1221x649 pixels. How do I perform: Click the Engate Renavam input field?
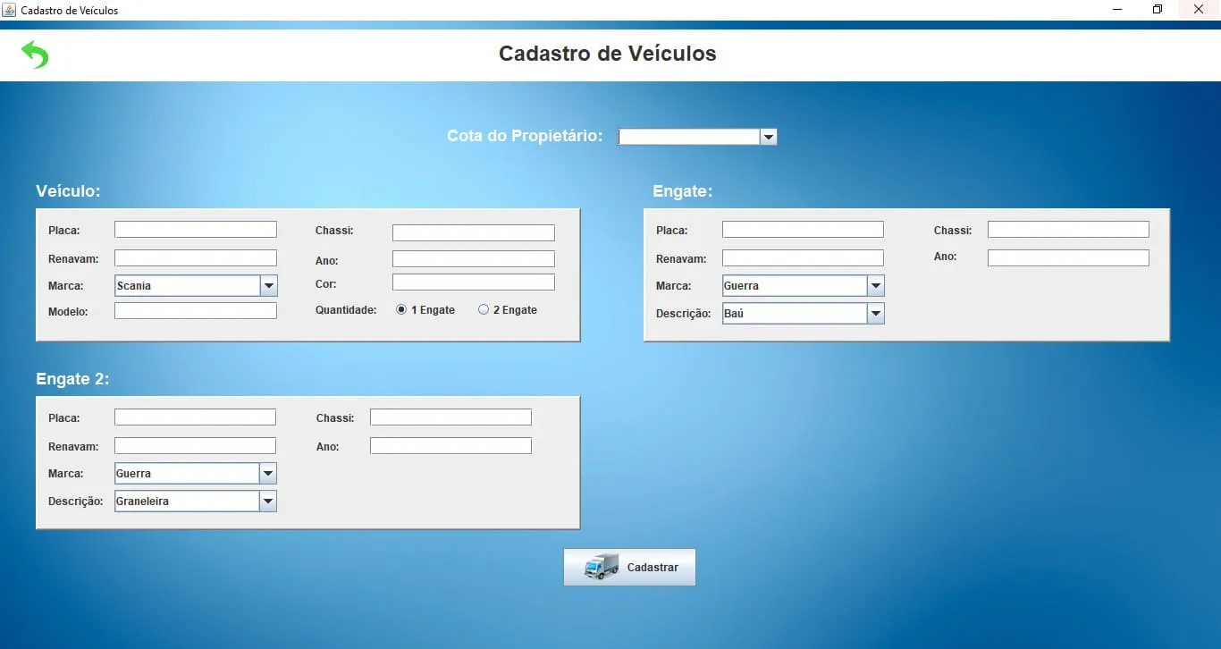pos(803,258)
